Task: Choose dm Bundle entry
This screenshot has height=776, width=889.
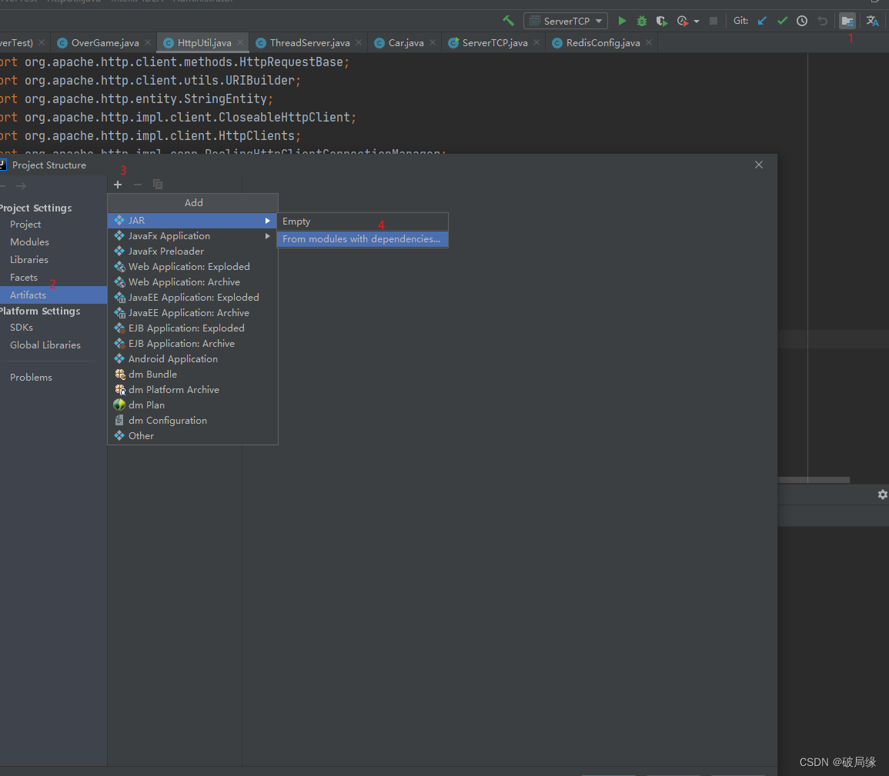Action: click(192, 374)
